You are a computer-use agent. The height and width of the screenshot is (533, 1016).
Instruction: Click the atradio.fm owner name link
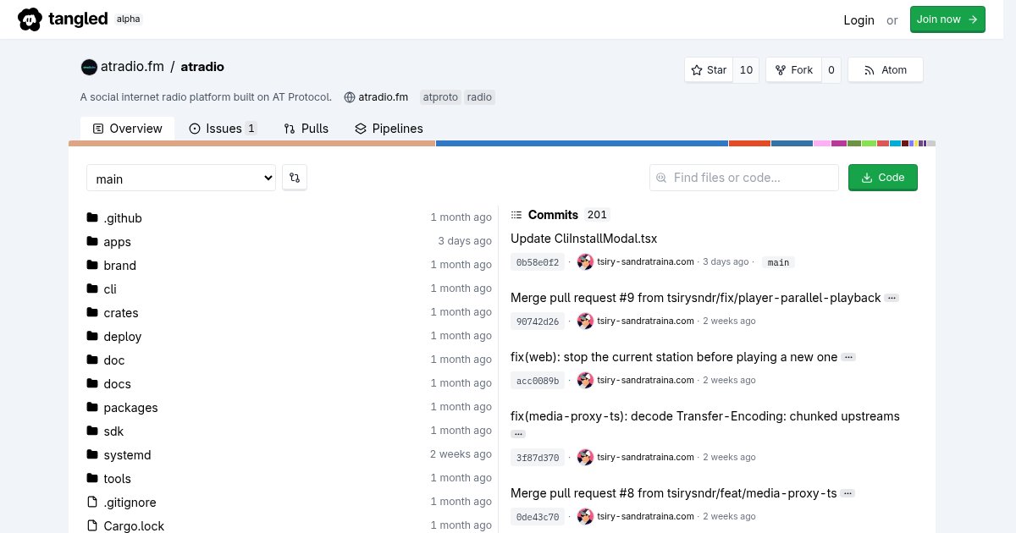[x=132, y=67]
